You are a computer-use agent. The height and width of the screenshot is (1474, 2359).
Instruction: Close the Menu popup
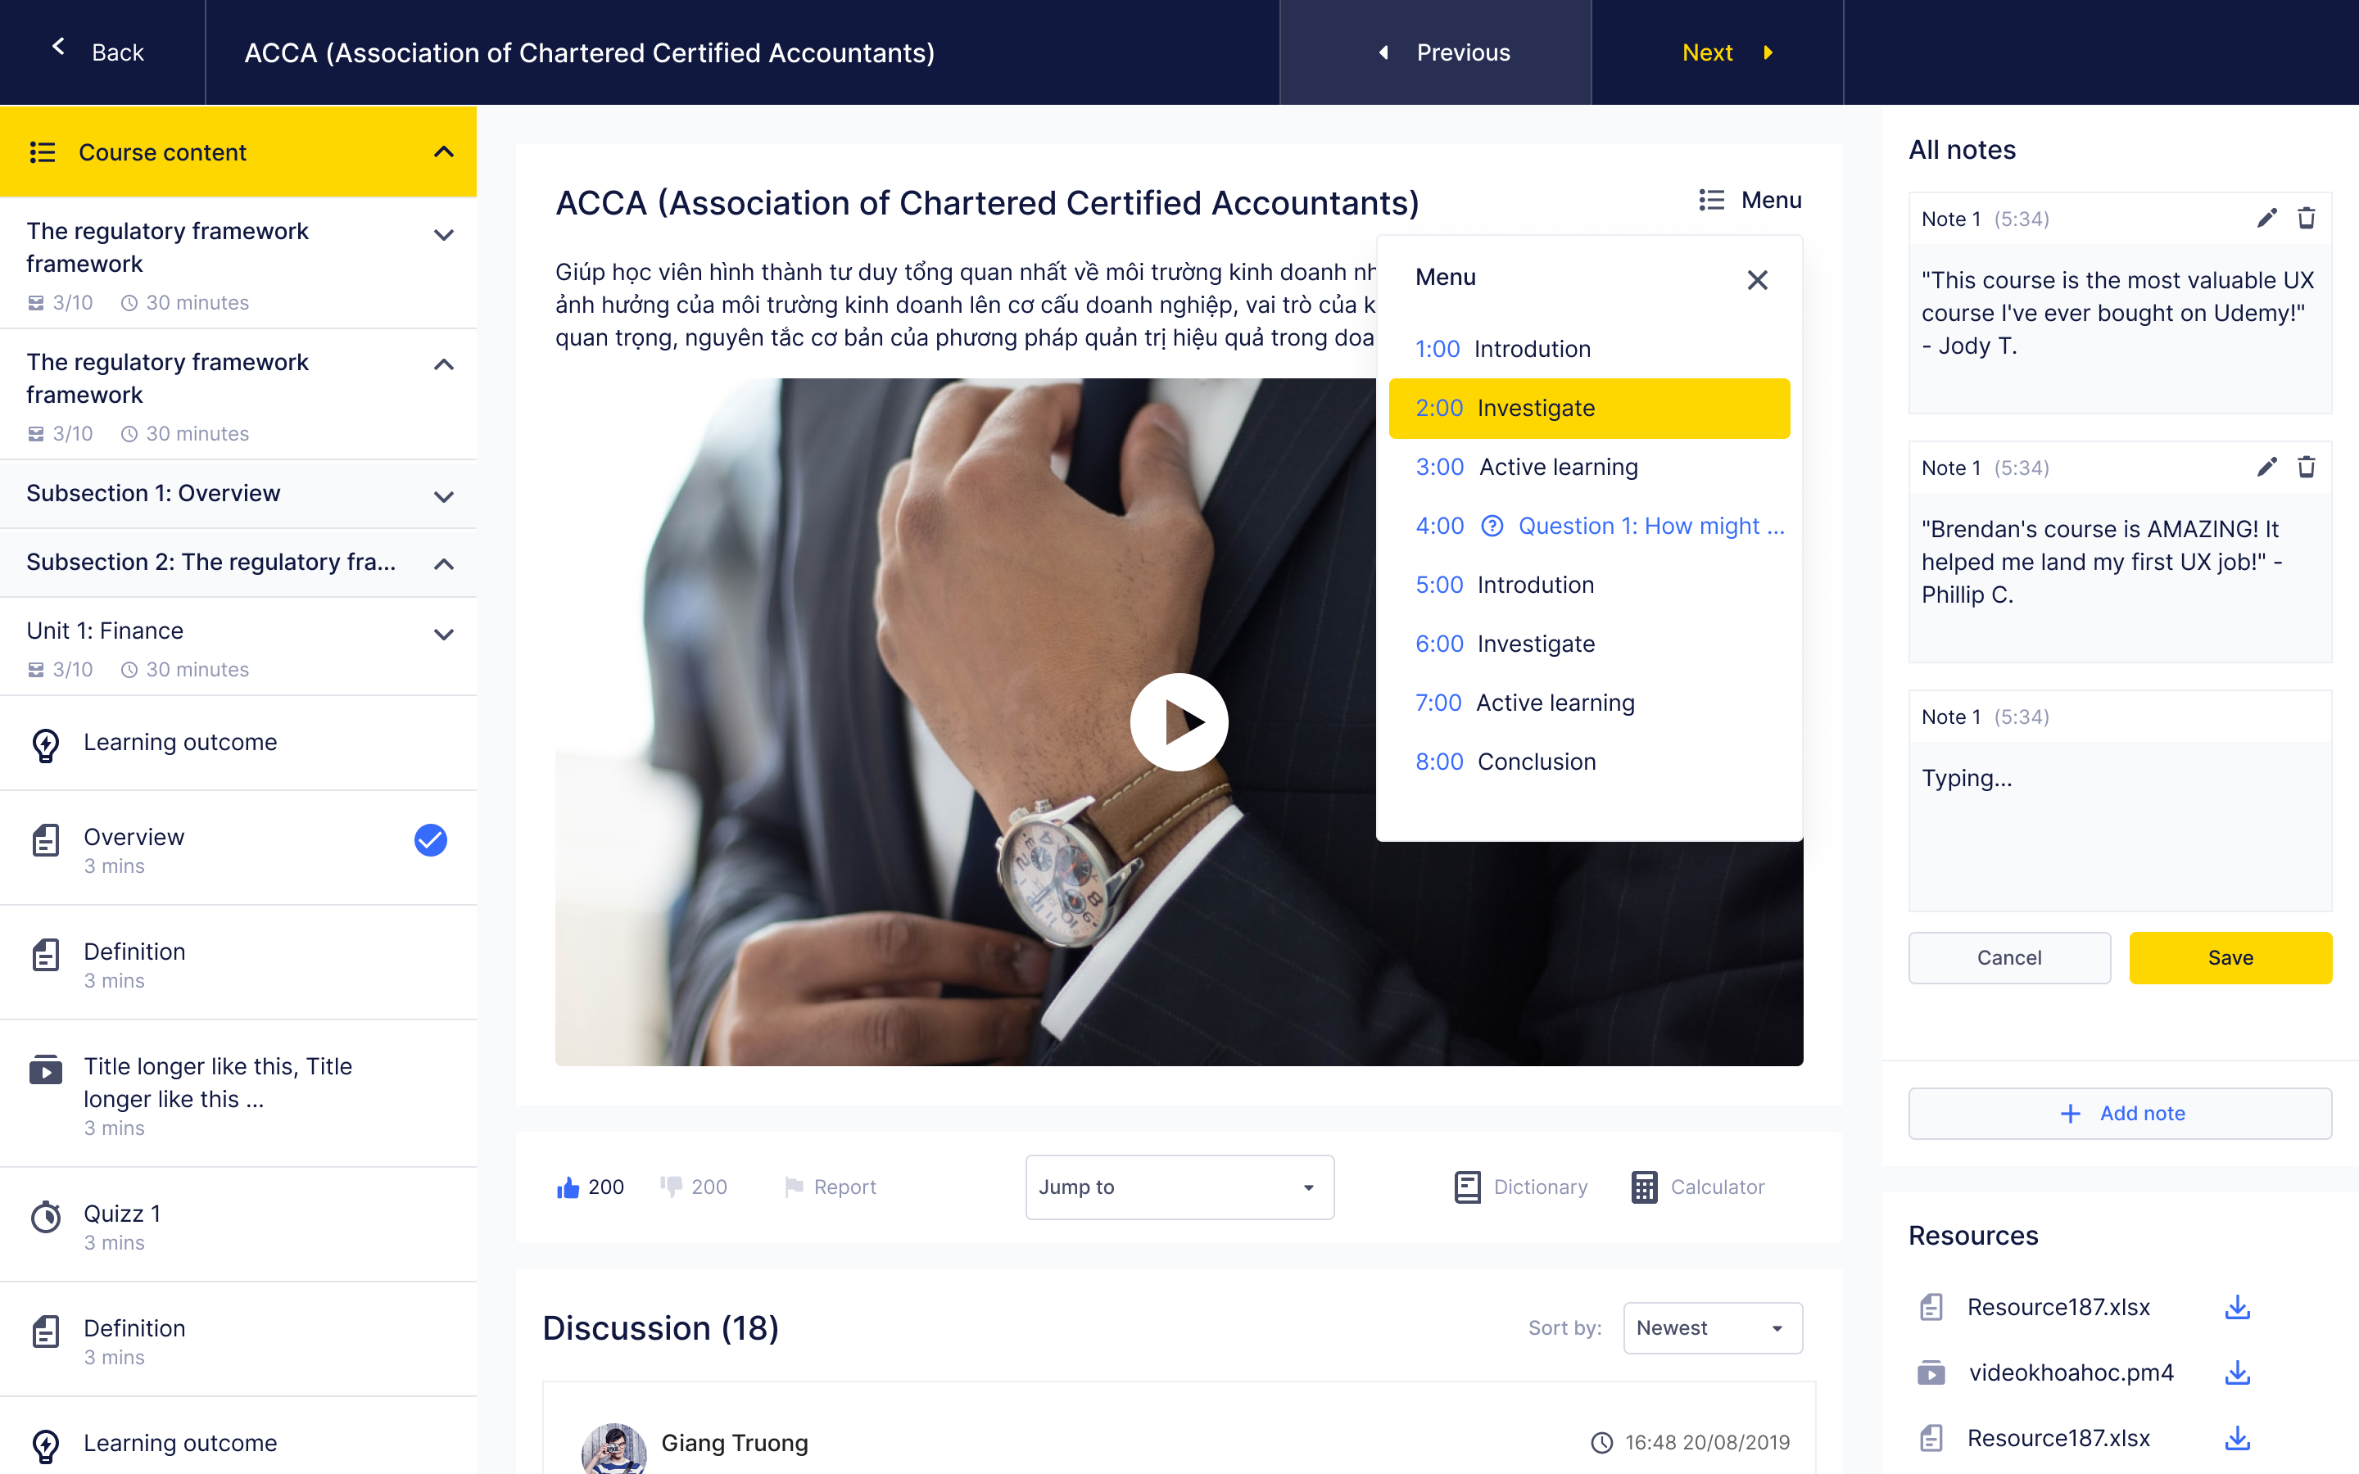click(x=1757, y=281)
